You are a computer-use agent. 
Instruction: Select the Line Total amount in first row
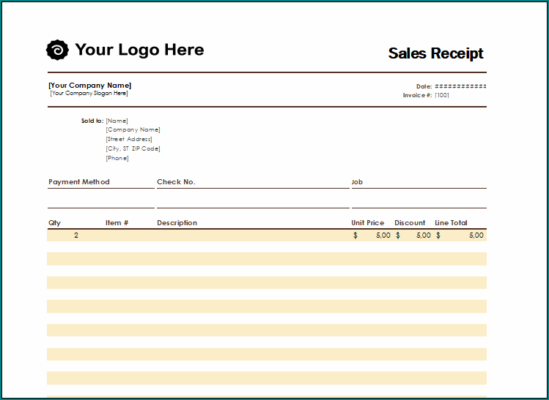coord(460,235)
